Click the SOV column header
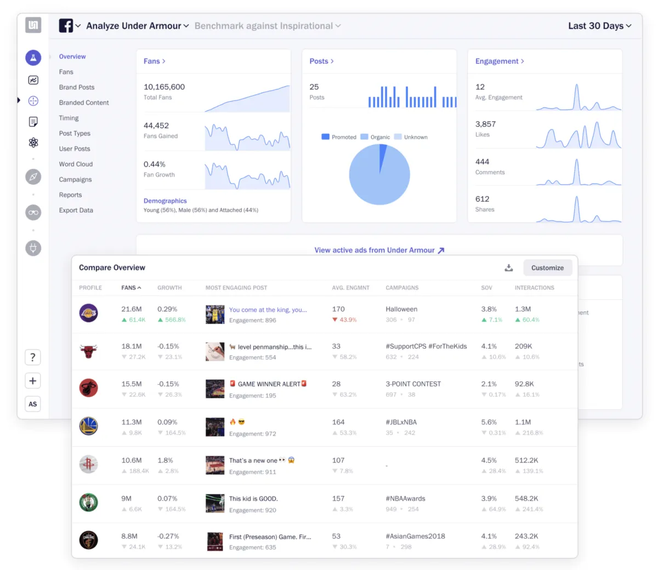The height and width of the screenshot is (570, 658). click(x=486, y=288)
